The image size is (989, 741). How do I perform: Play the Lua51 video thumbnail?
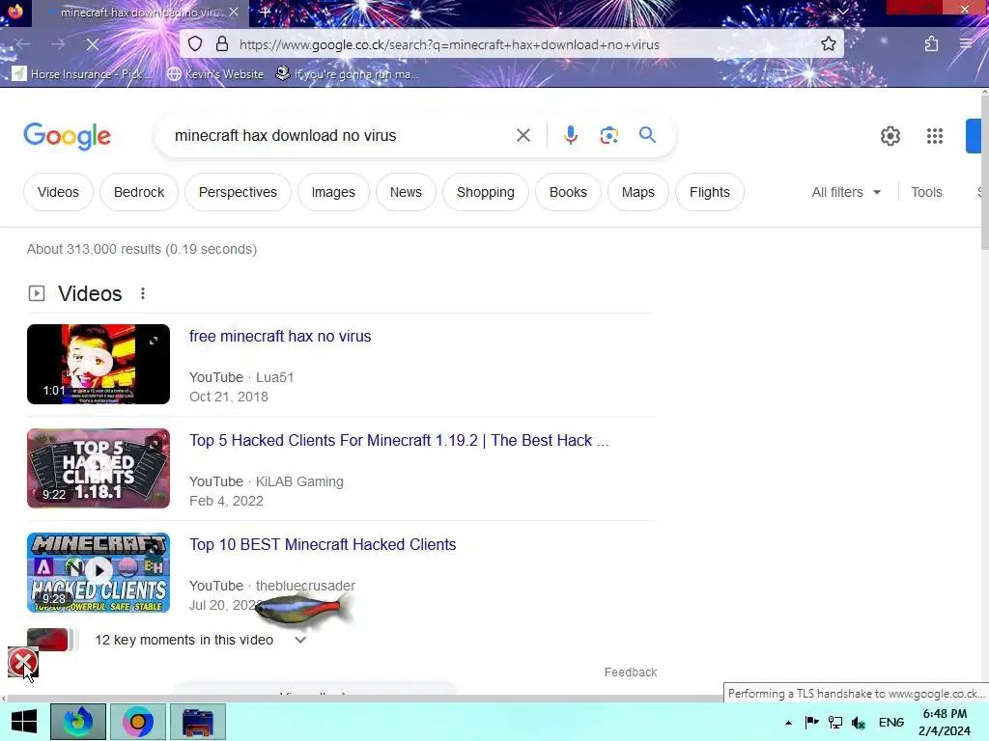click(x=99, y=364)
